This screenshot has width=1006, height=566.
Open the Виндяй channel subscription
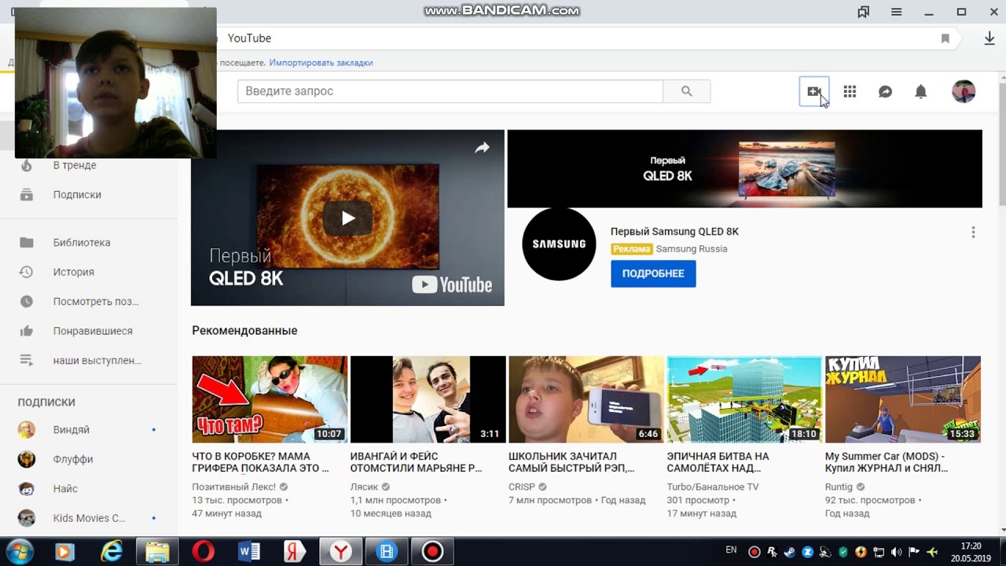pyautogui.click(x=72, y=430)
